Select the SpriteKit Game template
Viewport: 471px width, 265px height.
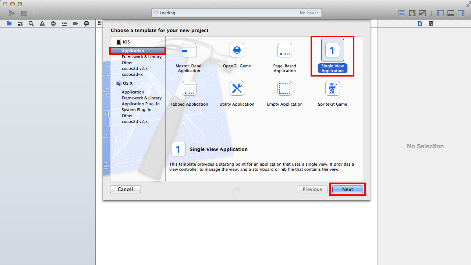(333, 94)
